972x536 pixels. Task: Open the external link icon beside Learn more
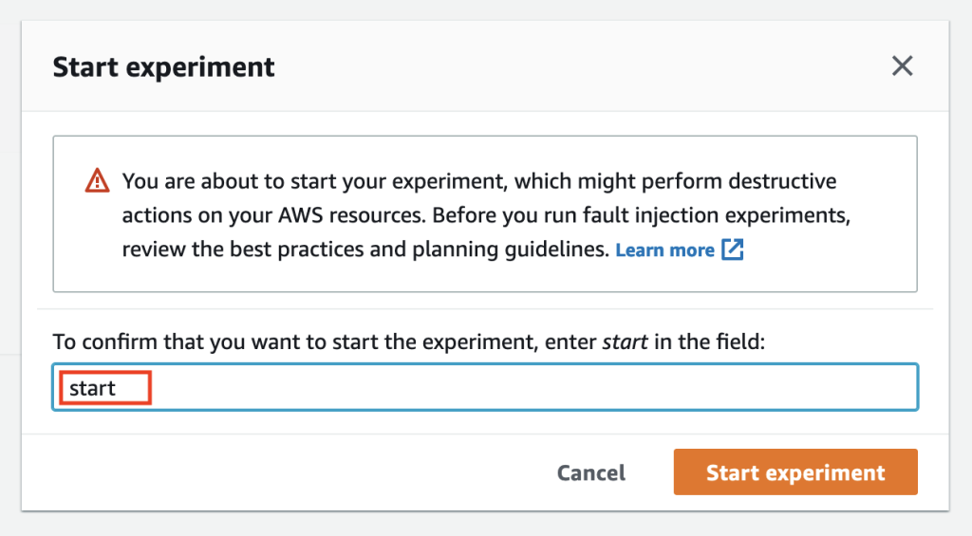732,250
